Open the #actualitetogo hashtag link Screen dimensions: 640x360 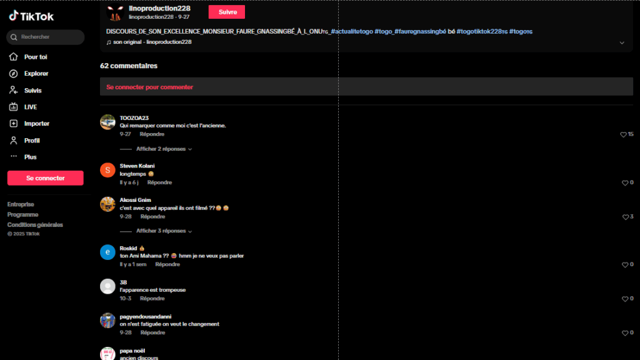coord(351,31)
